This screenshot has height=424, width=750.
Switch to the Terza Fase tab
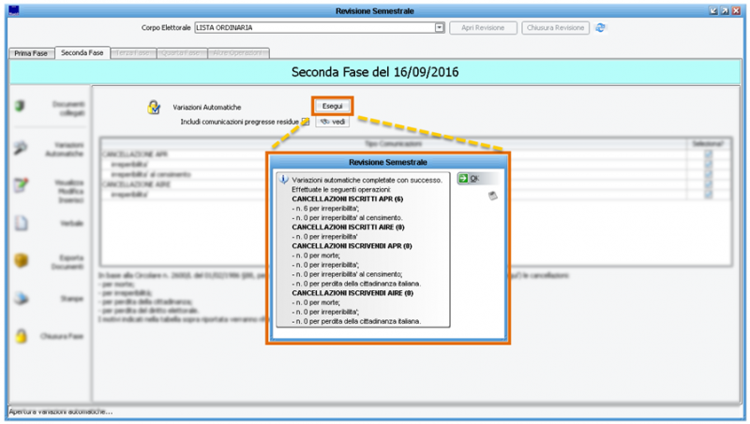(x=133, y=53)
